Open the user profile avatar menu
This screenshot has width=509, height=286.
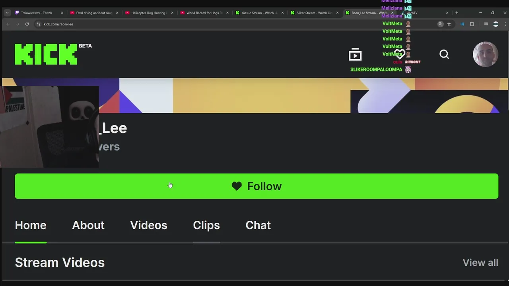tap(485, 54)
